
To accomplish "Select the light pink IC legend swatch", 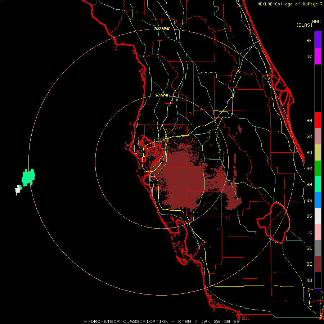I will [x=318, y=232].
